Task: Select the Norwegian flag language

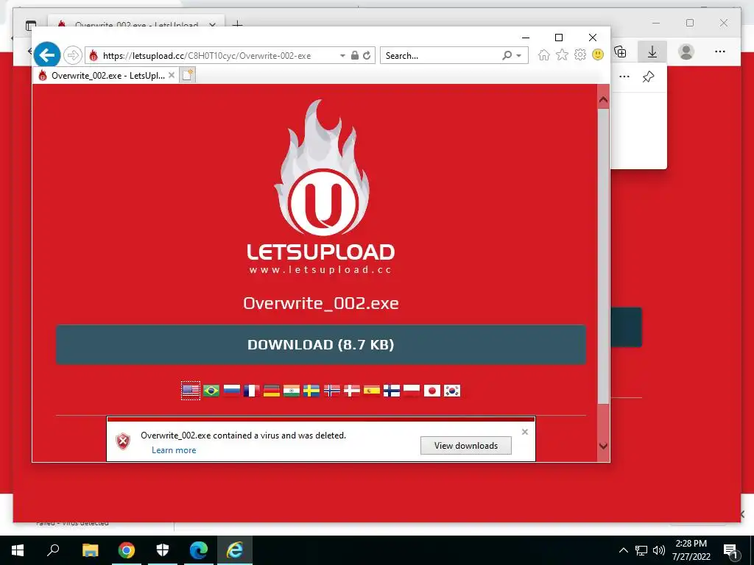Action: [x=332, y=391]
